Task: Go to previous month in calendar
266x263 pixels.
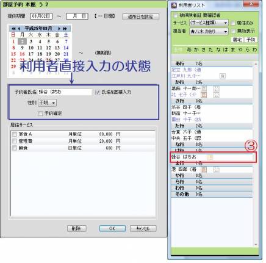Action: click(19, 29)
